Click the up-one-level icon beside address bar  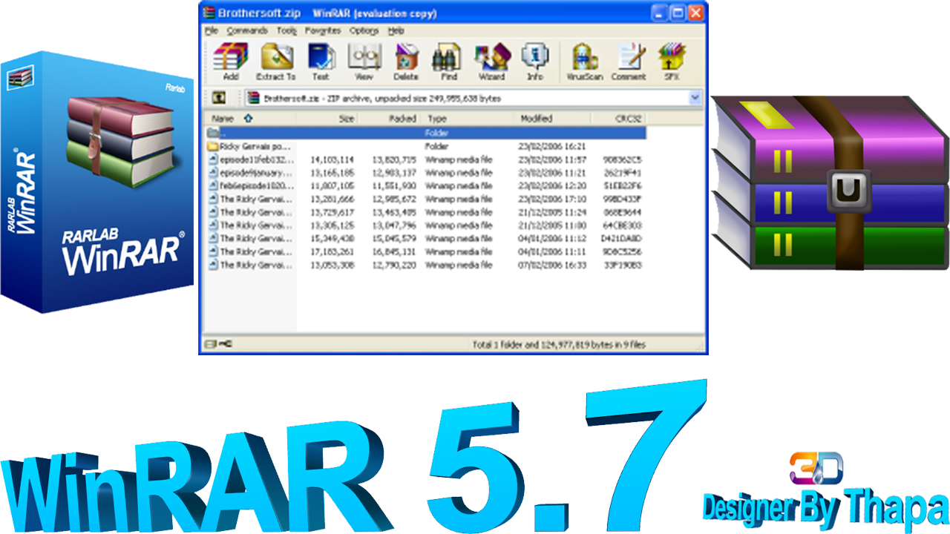[x=219, y=97]
